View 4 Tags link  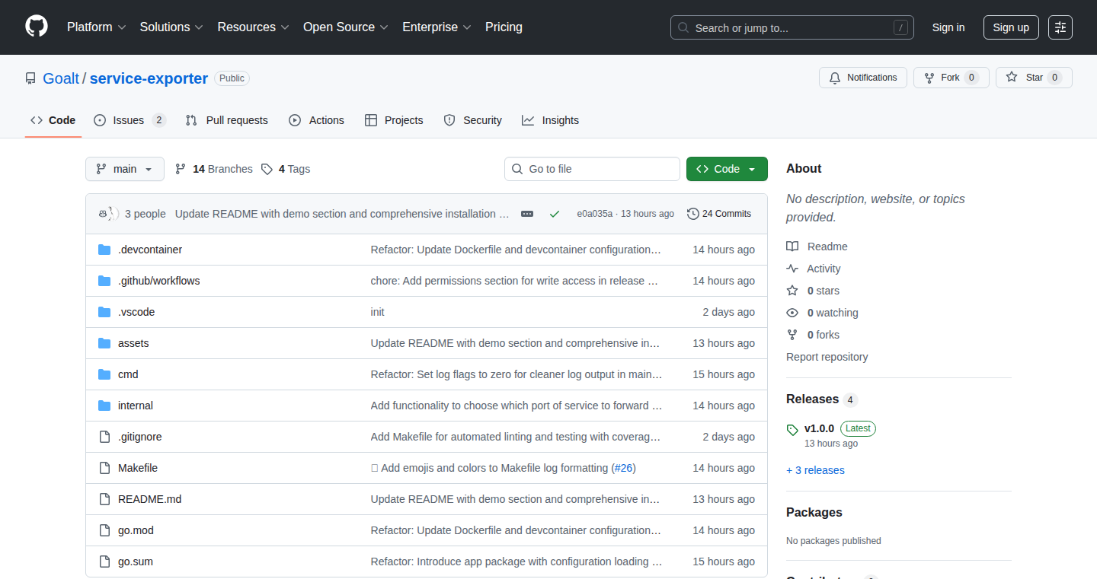286,169
